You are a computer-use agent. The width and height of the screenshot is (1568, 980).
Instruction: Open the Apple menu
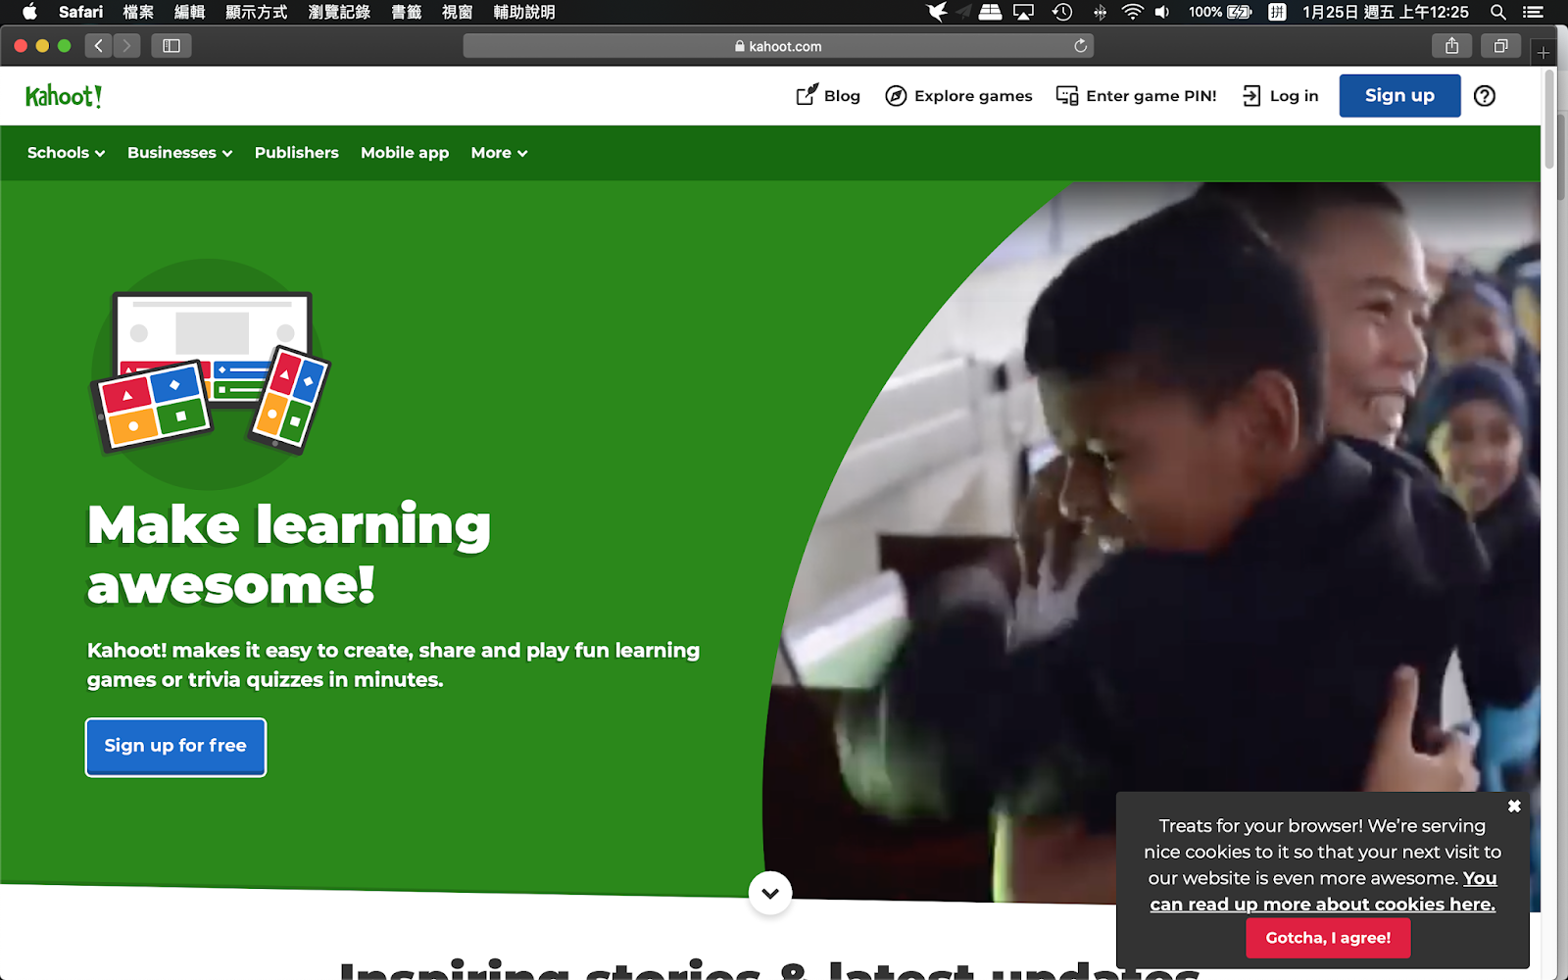(29, 12)
